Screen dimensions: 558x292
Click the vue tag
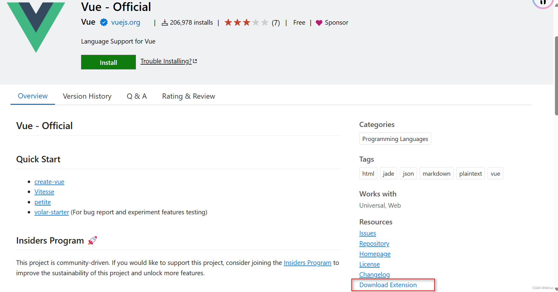[x=495, y=174]
